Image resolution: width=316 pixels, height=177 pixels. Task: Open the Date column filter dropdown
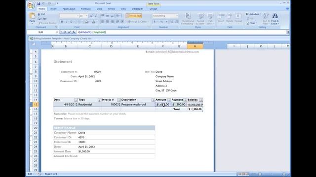point(76,100)
